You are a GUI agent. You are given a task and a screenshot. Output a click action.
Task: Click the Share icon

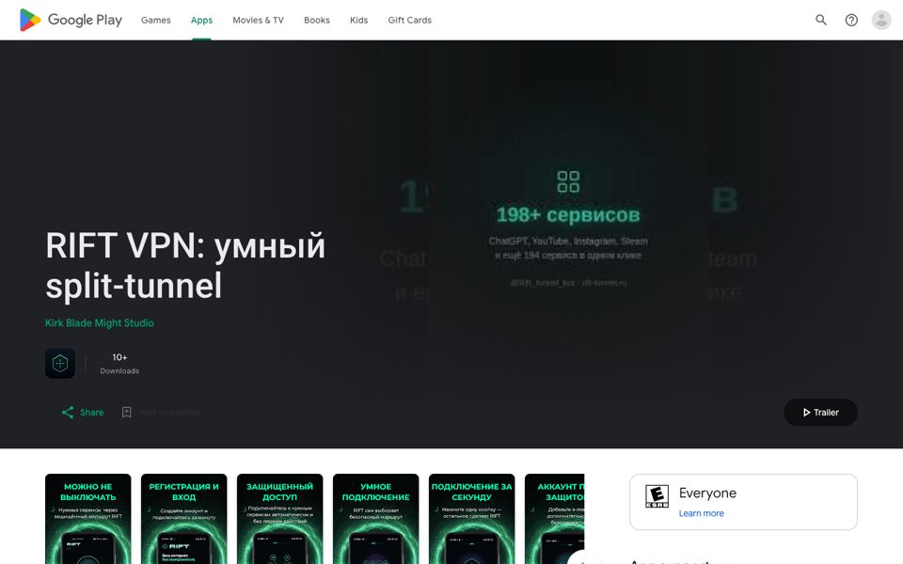68,412
